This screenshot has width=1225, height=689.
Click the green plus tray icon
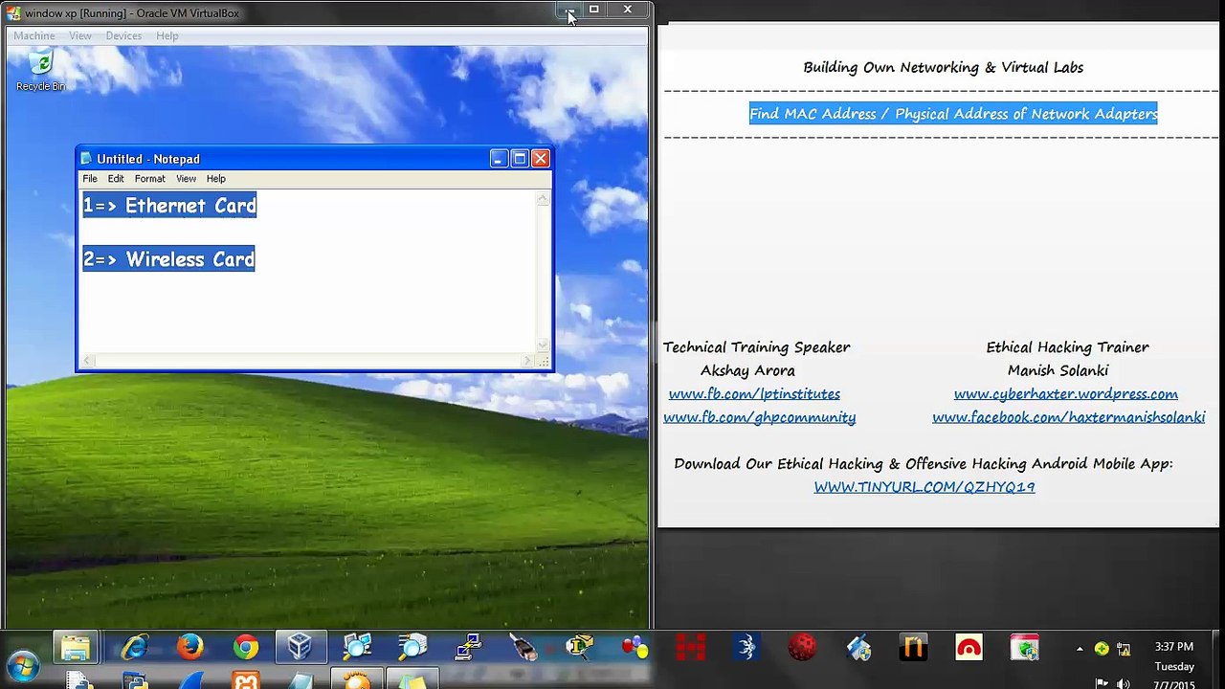[x=1102, y=650]
